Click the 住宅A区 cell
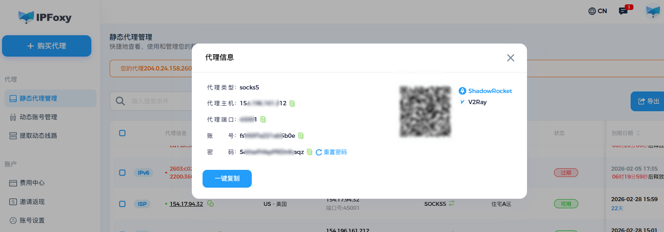The height and width of the screenshot is (232, 664). pyautogui.click(x=501, y=204)
